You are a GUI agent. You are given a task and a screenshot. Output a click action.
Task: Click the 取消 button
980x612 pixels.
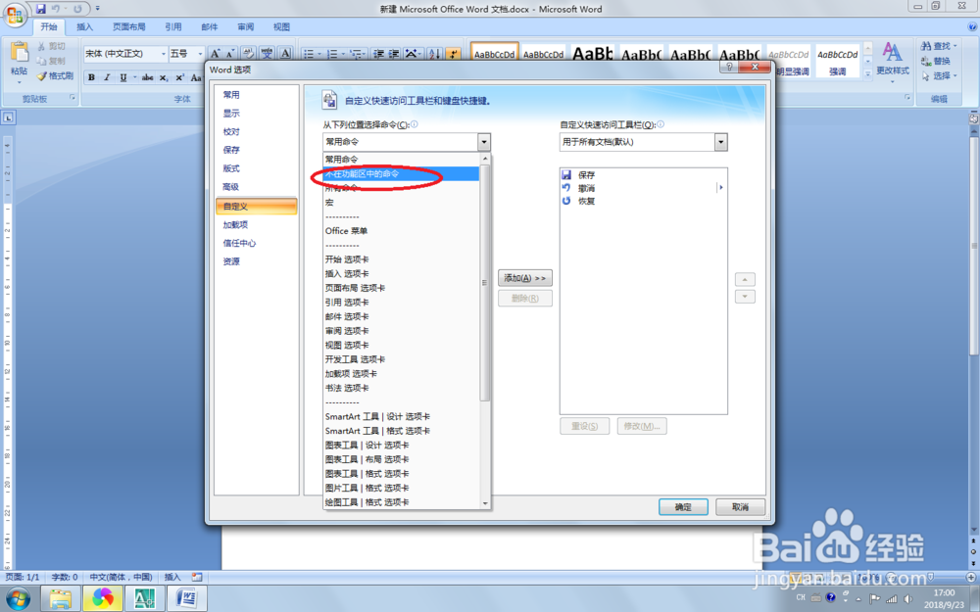[x=740, y=507]
